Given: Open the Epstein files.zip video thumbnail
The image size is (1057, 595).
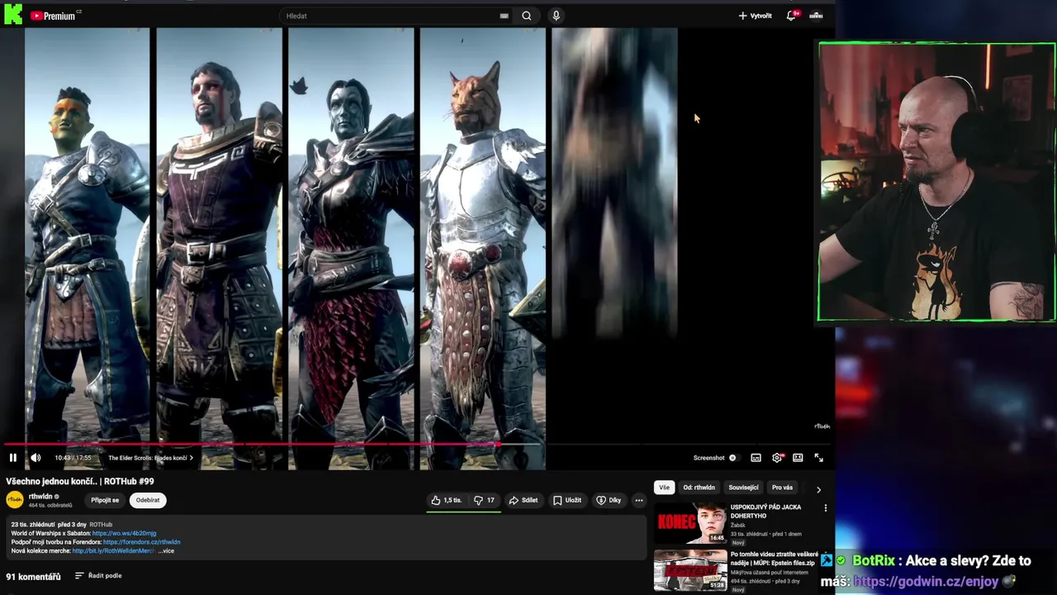Looking at the screenshot, I should (690, 571).
